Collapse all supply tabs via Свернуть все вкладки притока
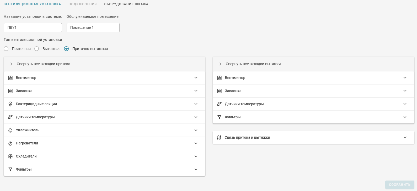This screenshot has width=417, height=191. tap(43, 64)
